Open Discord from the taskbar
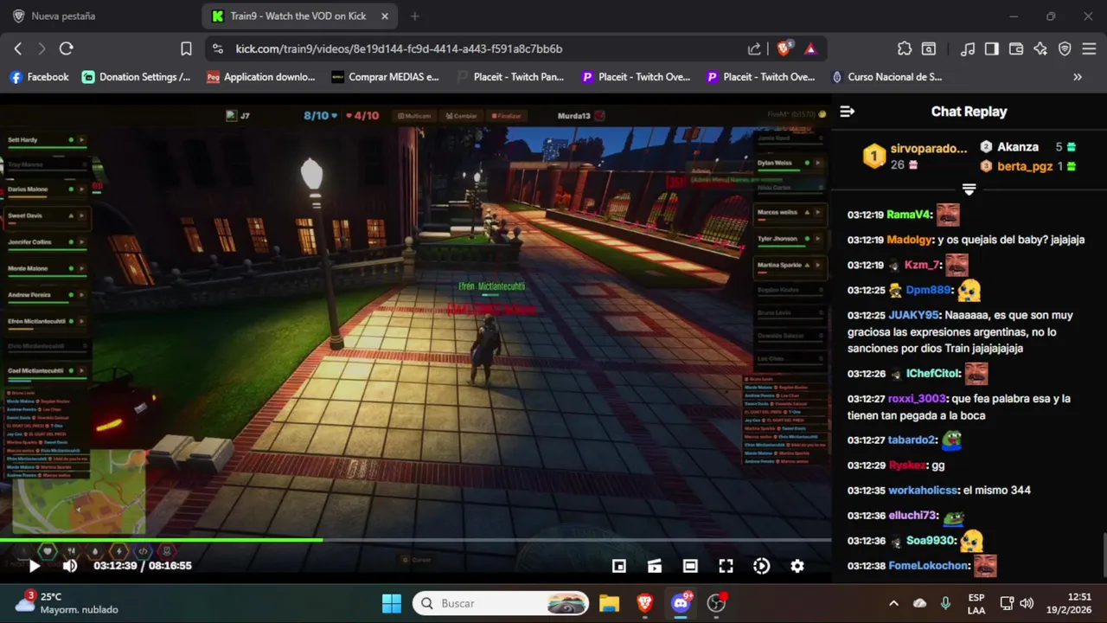This screenshot has height=623, width=1107. click(x=681, y=603)
